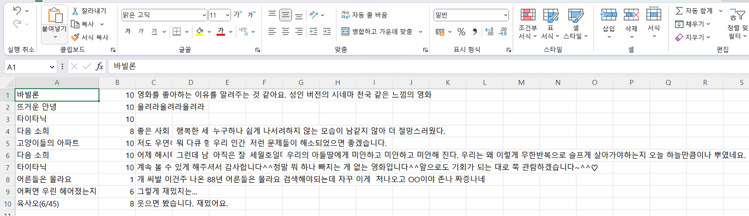The width and height of the screenshot is (749, 216).
Task: Click Insert cells (삽입) icon
Action: point(609,15)
